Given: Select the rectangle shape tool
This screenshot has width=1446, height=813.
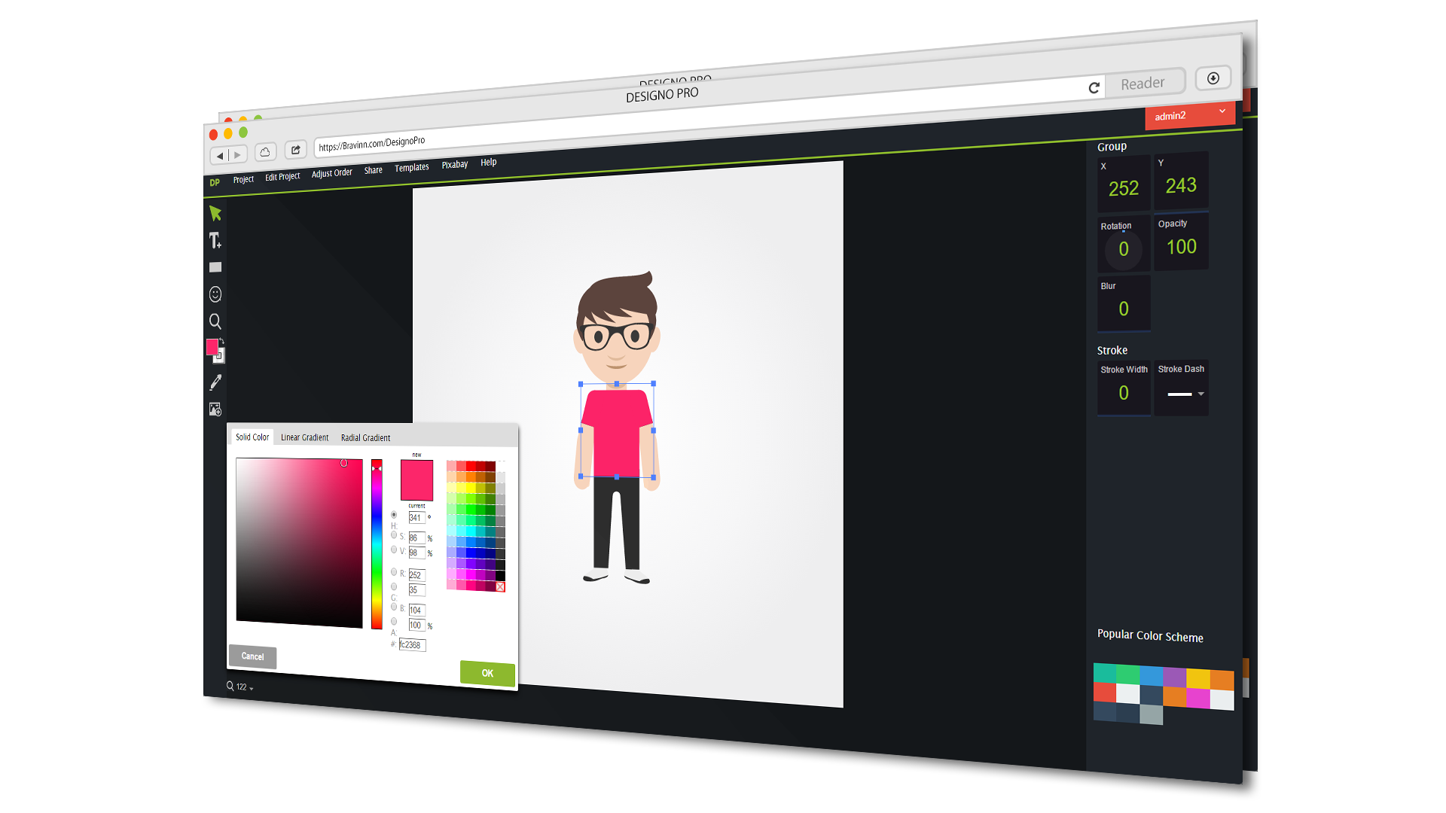Looking at the screenshot, I should tap(215, 267).
